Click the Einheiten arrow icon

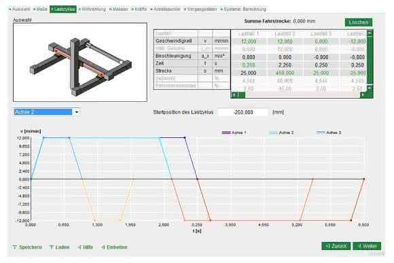point(103,247)
